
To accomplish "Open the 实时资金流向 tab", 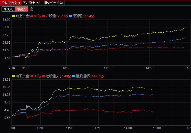I will click(x=10, y=3).
